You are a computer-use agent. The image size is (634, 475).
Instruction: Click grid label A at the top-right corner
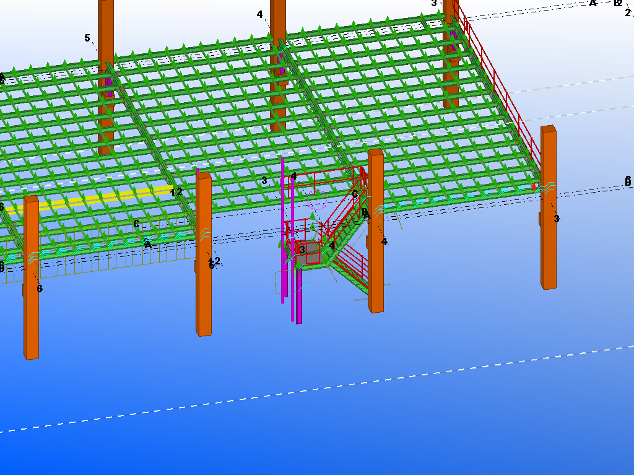point(593,3)
